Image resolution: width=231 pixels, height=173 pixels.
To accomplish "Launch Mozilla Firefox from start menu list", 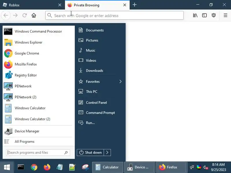I will click(x=39, y=64).
